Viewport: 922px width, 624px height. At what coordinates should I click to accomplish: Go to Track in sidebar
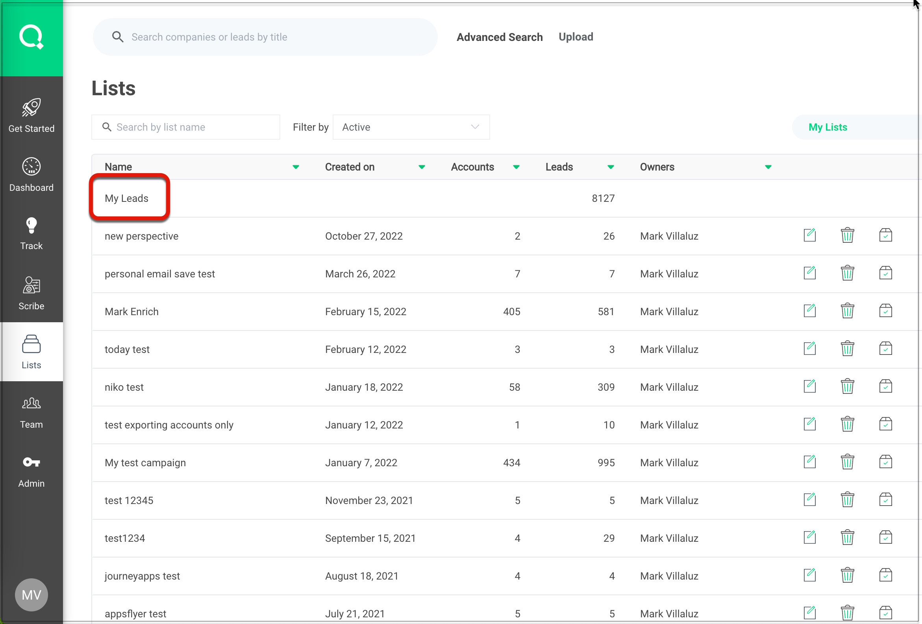tap(31, 233)
